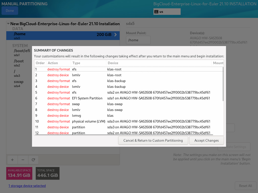Image resolution: width=258 pixels, height=193 pixels.
Task: Click the Update Settings button
Action: [234, 147]
